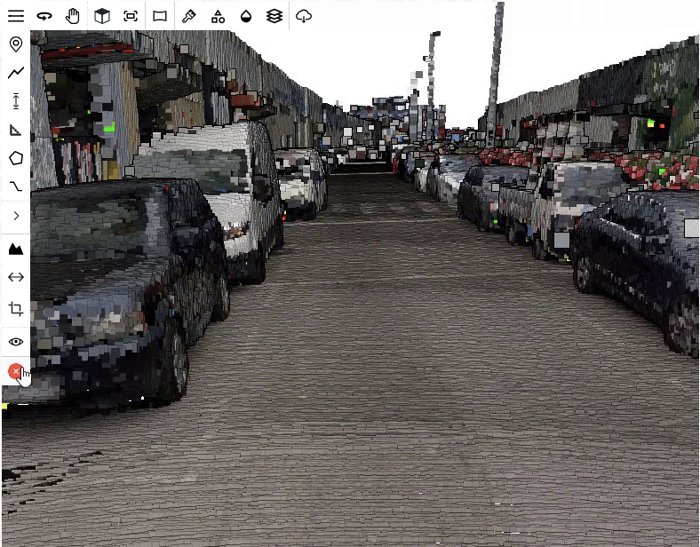Open the paintbrush styling tool
This screenshot has width=700, height=547.
(189, 17)
